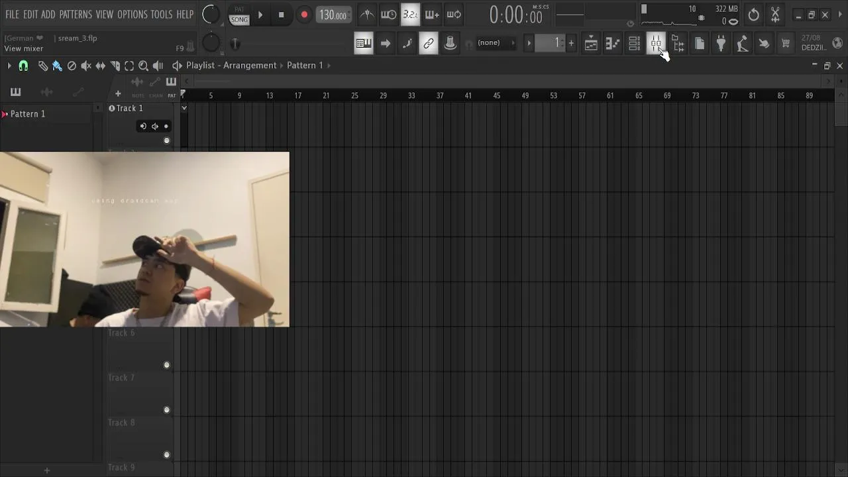Open the Mixer view icon
848x477 pixels.
click(x=656, y=44)
